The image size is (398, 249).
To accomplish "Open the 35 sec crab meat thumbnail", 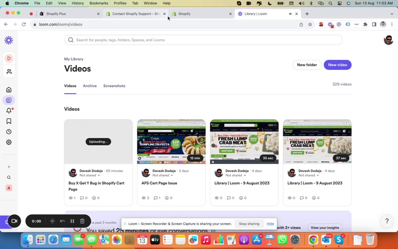I will 244,141.
